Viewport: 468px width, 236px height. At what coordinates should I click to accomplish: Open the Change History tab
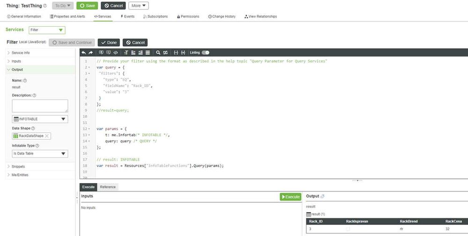[222, 17]
